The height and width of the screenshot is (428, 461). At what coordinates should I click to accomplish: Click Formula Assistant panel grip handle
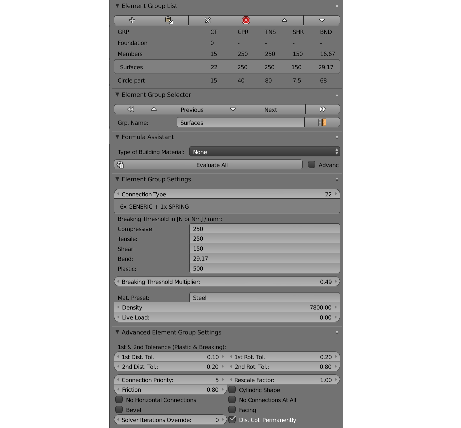(337, 137)
